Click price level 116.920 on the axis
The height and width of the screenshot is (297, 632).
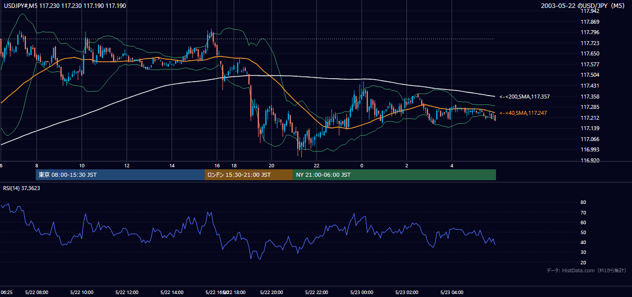(x=589, y=160)
